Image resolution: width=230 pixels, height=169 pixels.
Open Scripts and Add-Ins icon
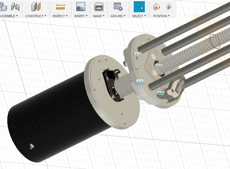click(118, 6)
